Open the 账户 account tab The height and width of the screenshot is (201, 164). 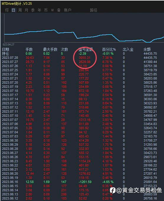[x=68, y=10]
